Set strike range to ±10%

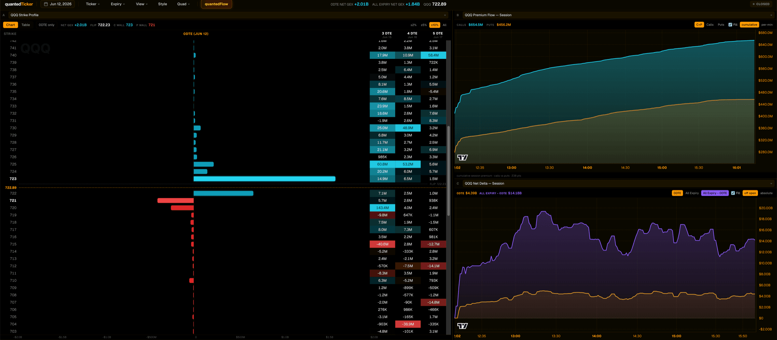[x=434, y=25]
